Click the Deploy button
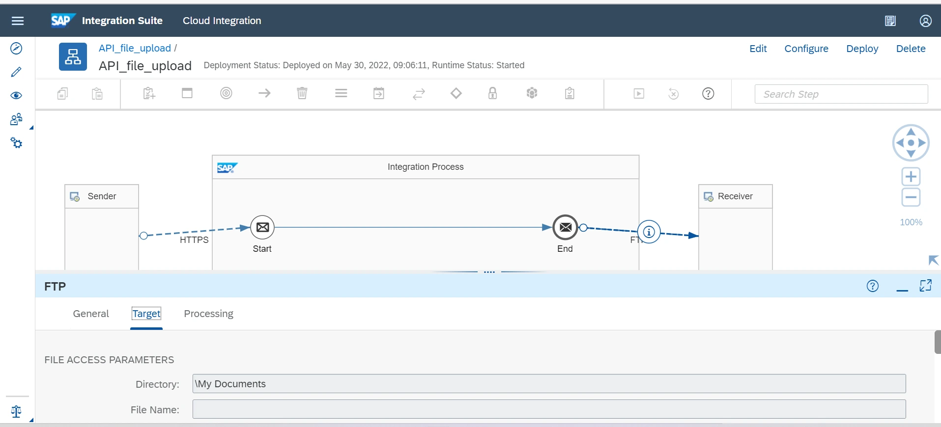 click(862, 49)
